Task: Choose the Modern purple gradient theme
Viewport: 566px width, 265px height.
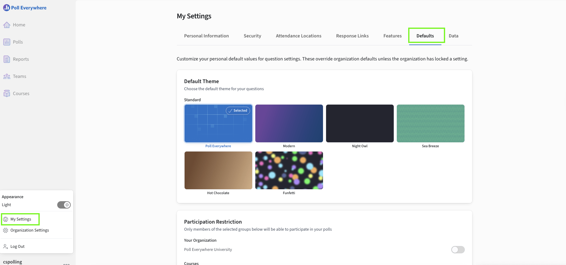Action: (x=289, y=124)
